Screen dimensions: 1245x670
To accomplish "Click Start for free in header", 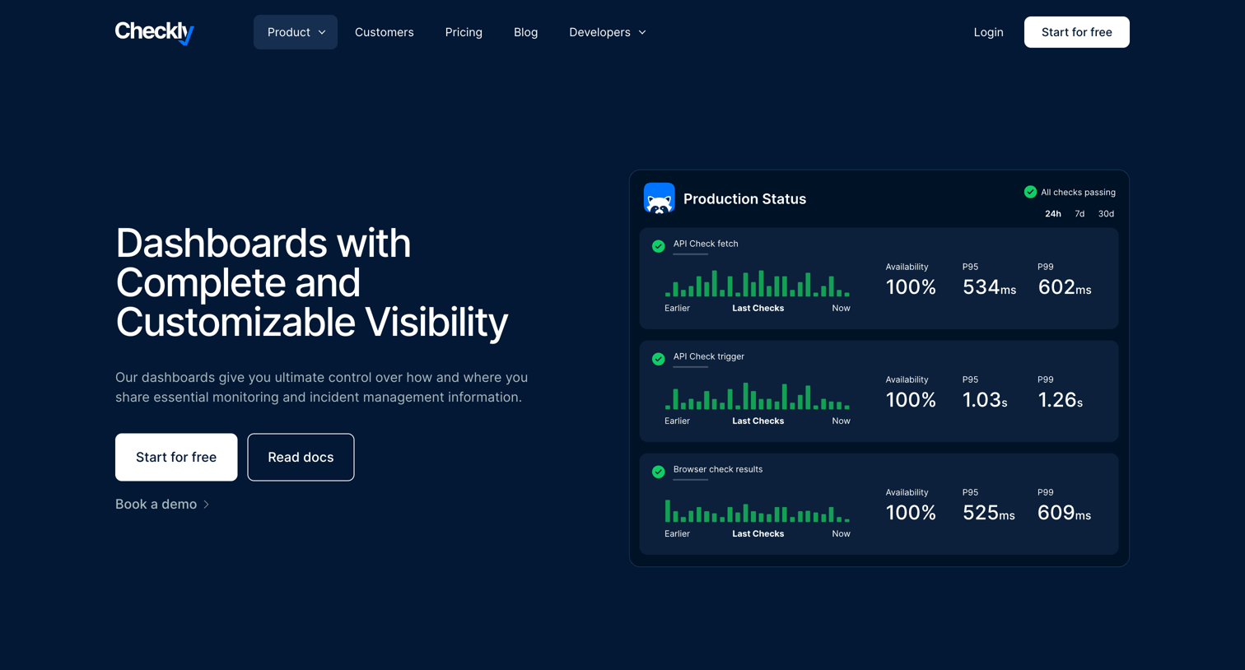I will click(1076, 32).
